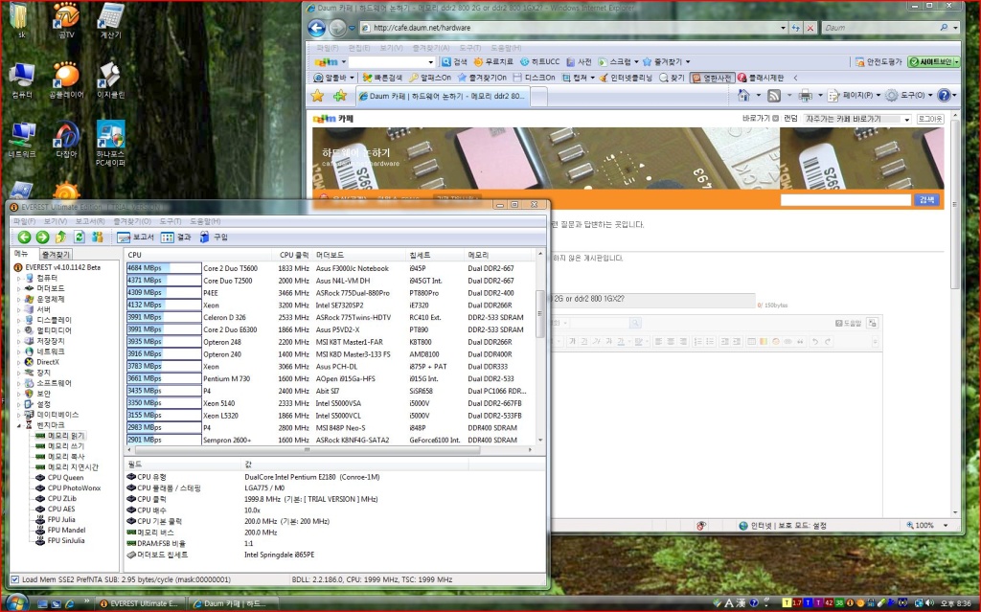Viewport: 981px width, 612px height.
Task: Go back in the EVEREST toolbar
Action: pyautogui.click(x=24, y=238)
